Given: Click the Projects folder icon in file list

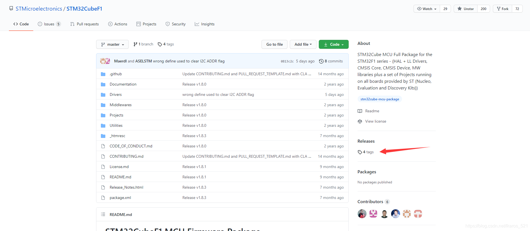Looking at the screenshot, I should click(103, 115).
